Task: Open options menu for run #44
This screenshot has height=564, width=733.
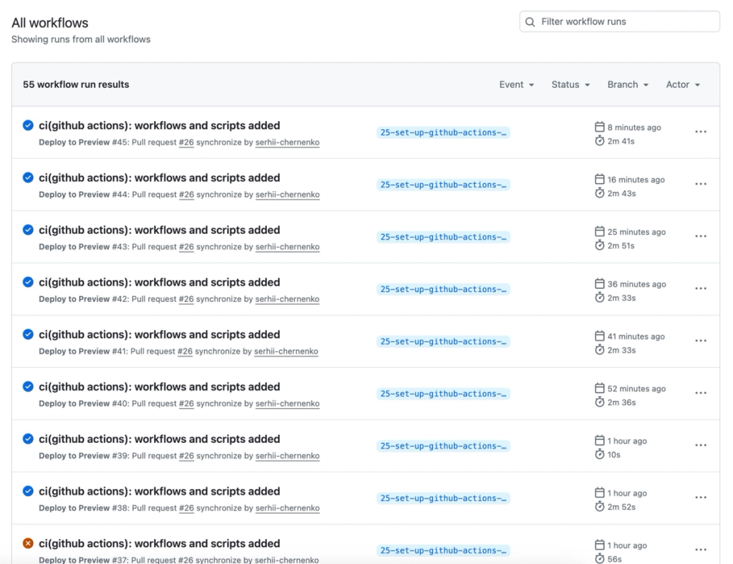Action: click(701, 184)
